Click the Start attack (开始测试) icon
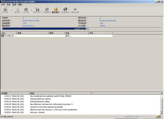164x119 pixels. tap(46, 10)
